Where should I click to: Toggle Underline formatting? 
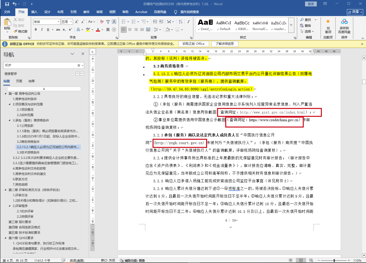pyautogui.click(x=48, y=30)
